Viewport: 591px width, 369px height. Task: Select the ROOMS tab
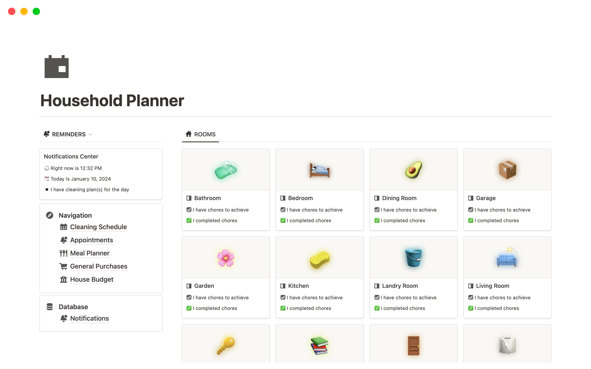tap(205, 134)
